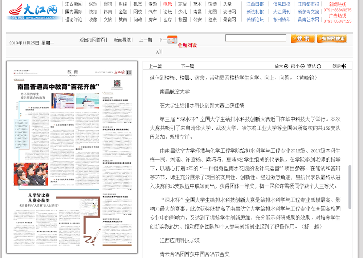Open the previous article 上一篇
Image resolution: width=363 pixels, height=258 pixels.
[155, 66]
